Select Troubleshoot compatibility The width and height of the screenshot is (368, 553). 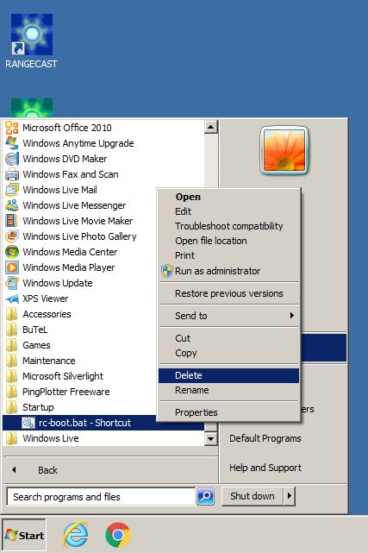click(228, 226)
